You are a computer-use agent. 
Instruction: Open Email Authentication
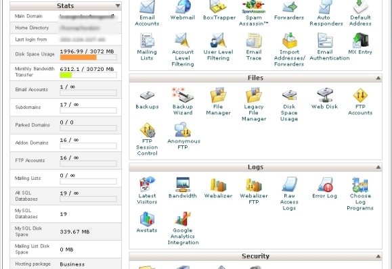[x=329, y=47]
